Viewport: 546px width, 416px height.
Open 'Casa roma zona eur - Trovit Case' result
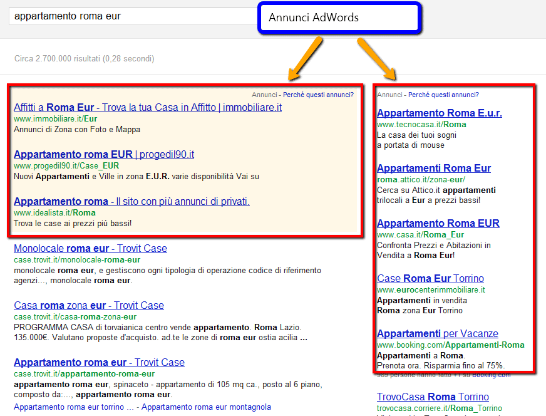point(88,305)
